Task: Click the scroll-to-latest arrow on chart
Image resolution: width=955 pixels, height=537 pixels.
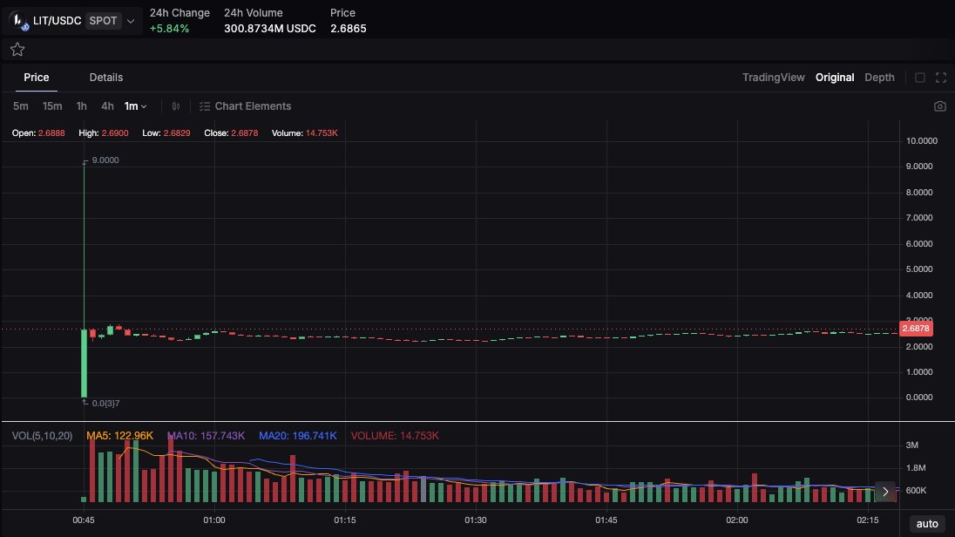Action: pos(885,492)
